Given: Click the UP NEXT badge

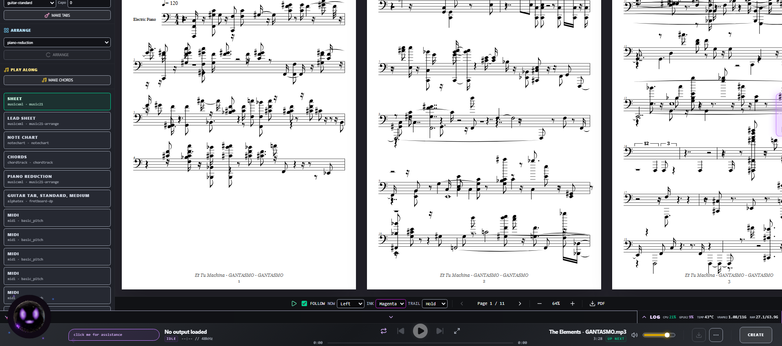Looking at the screenshot, I should click(x=615, y=339).
